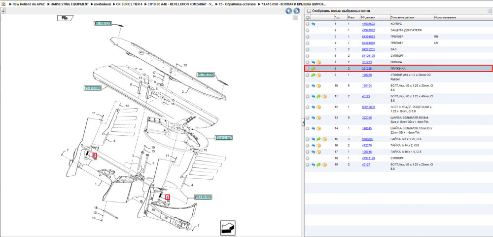Viewport: 493px width, 237px height.
Task: Click yellow box icon in row 11 БОЛТ
Action: point(324,96)
